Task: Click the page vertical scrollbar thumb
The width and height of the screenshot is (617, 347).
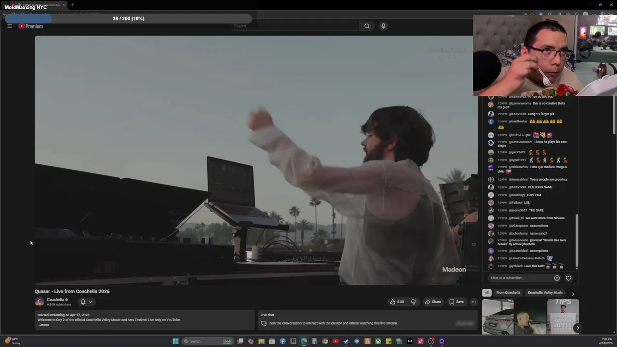Action: pyautogui.click(x=614, y=116)
